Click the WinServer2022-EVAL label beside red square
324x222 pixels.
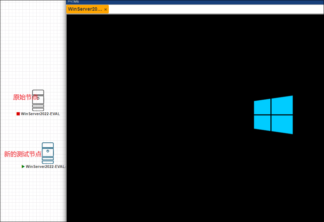[40, 114]
